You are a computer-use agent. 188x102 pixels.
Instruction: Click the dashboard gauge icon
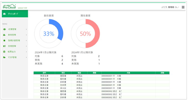pos(4,14)
